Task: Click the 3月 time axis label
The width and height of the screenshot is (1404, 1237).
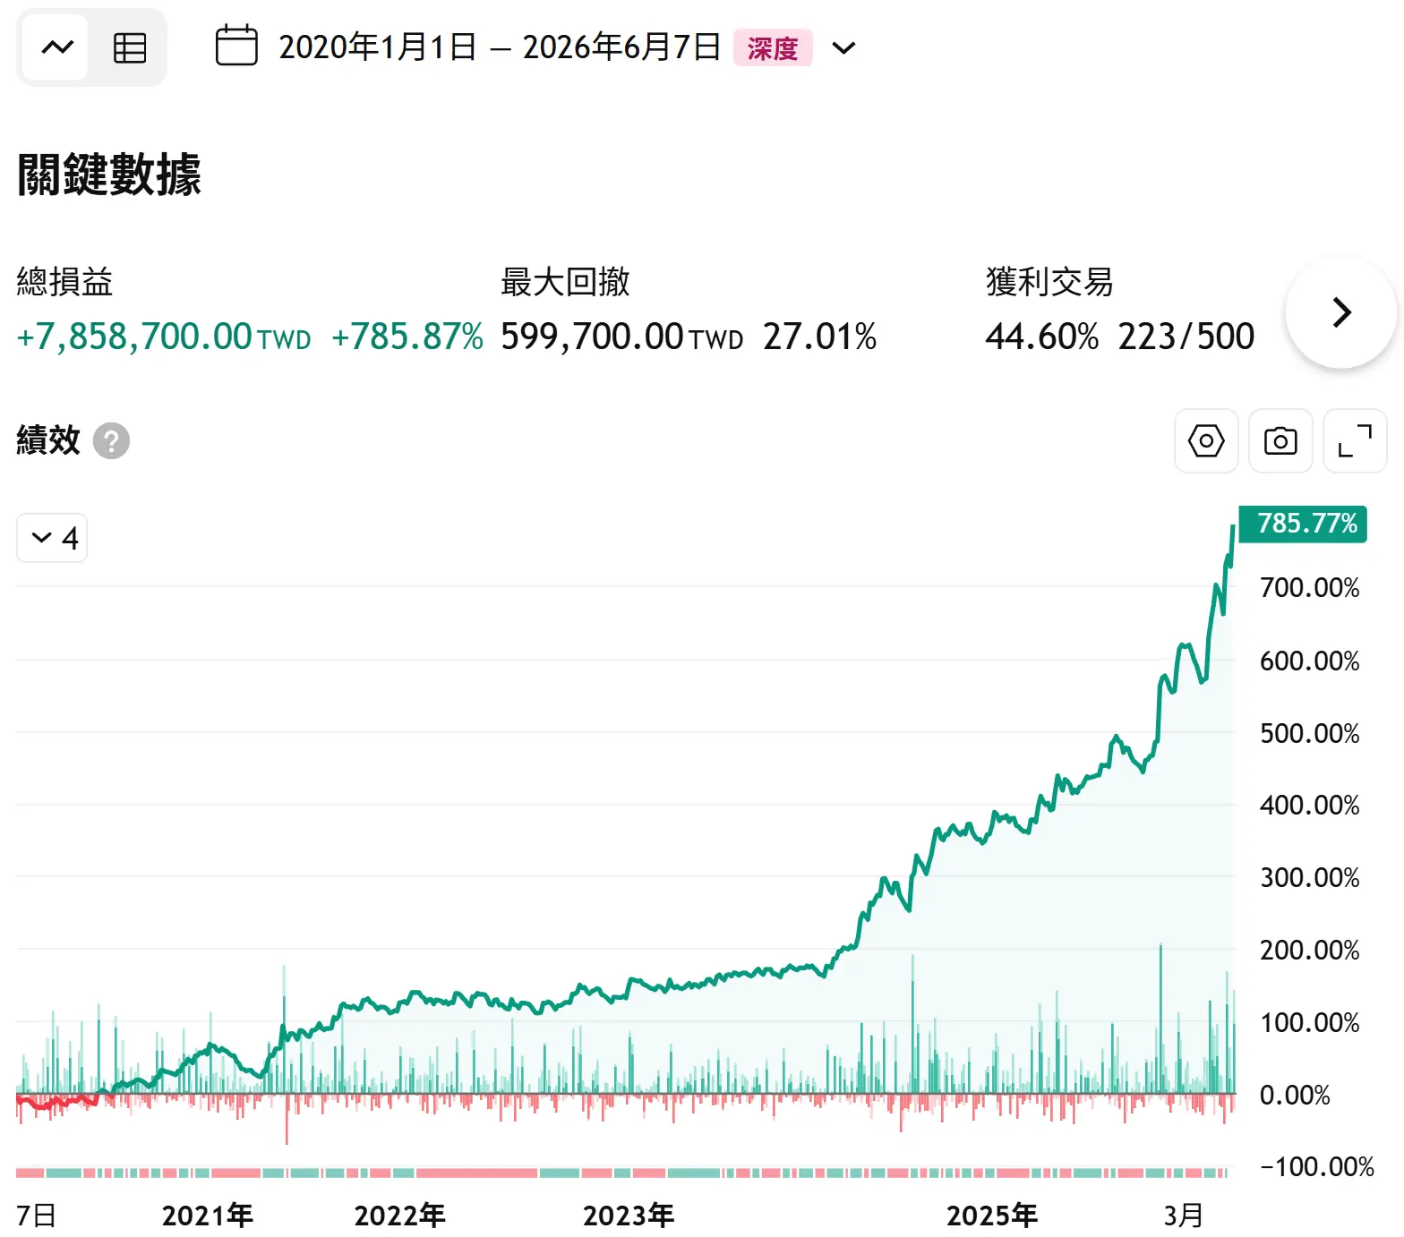Action: tap(1184, 1216)
